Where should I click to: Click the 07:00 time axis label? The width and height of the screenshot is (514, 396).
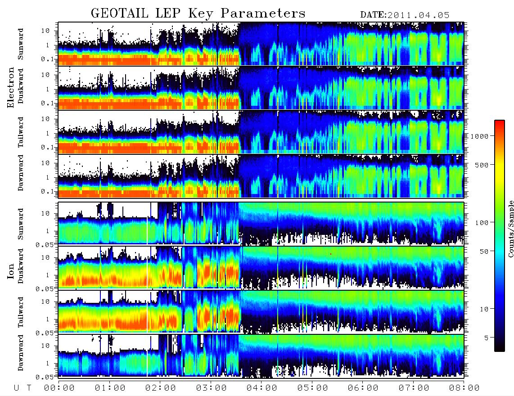[414, 388]
